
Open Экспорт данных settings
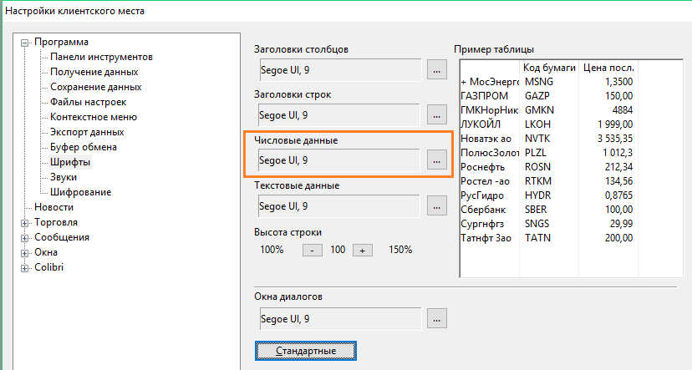(87, 132)
